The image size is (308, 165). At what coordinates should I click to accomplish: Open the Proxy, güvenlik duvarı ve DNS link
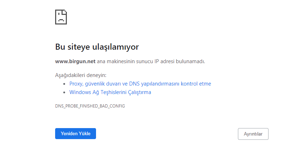pos(140,84)
